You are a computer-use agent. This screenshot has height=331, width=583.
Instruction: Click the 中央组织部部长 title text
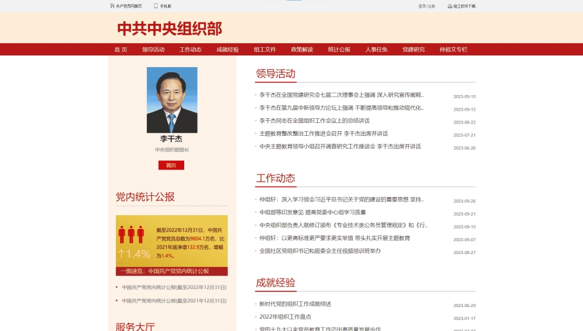pyautogui.click(x=172, y=150)
